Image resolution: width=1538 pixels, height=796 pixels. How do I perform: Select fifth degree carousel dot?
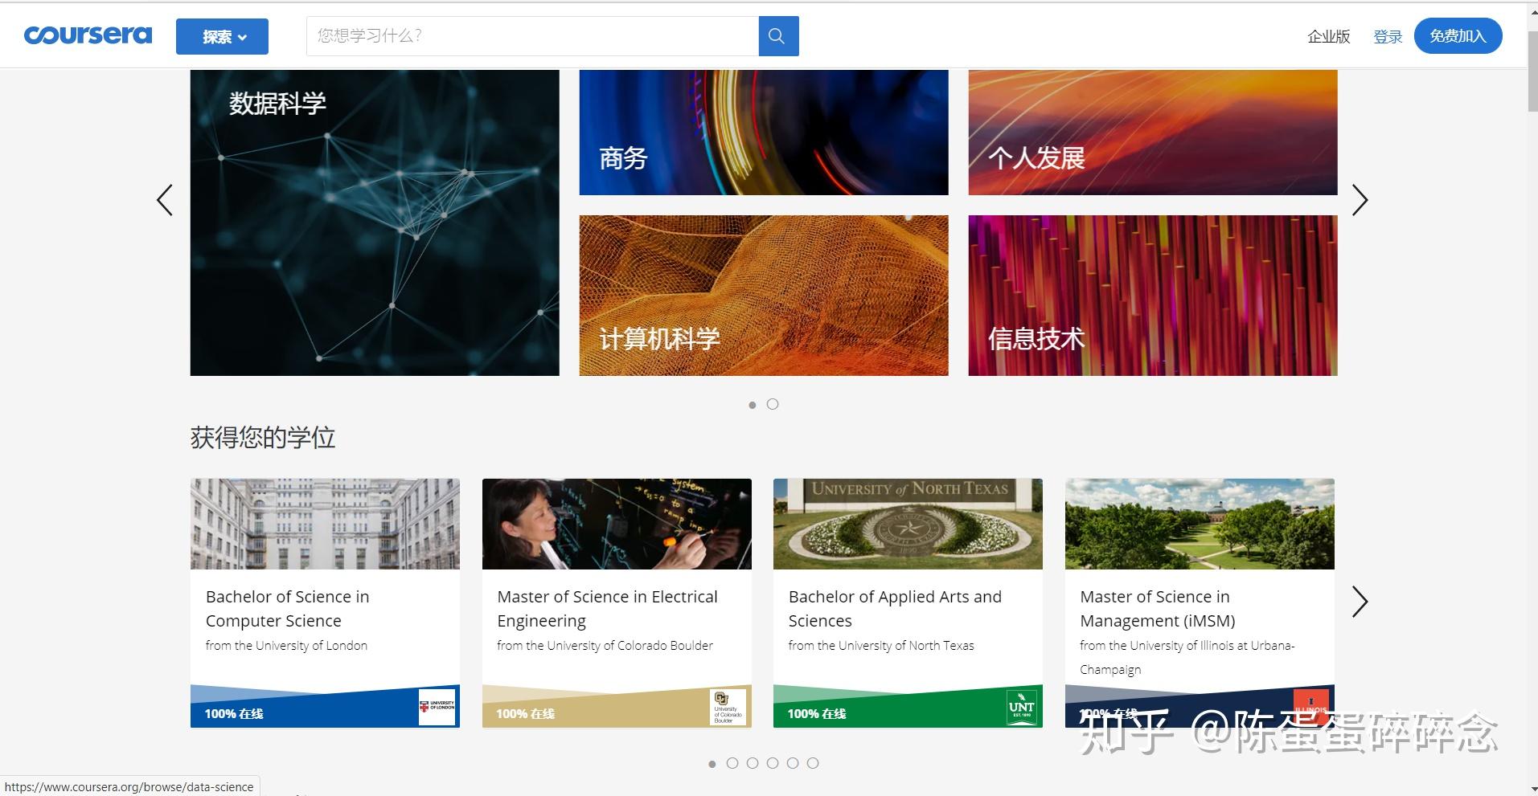pos(793,763)
